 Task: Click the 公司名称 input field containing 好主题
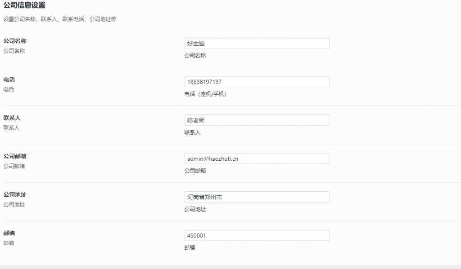[x=257, y=44]
